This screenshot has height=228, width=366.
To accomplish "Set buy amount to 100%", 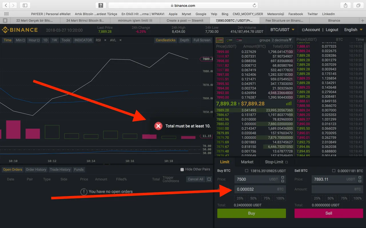I will click(280, 198).
